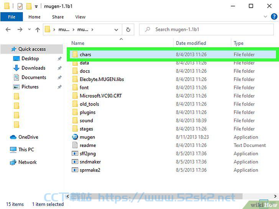Select the sff2png application icon
Viewport: 279px width, 209px height.
pyautogui.click(x=75, y=153)
